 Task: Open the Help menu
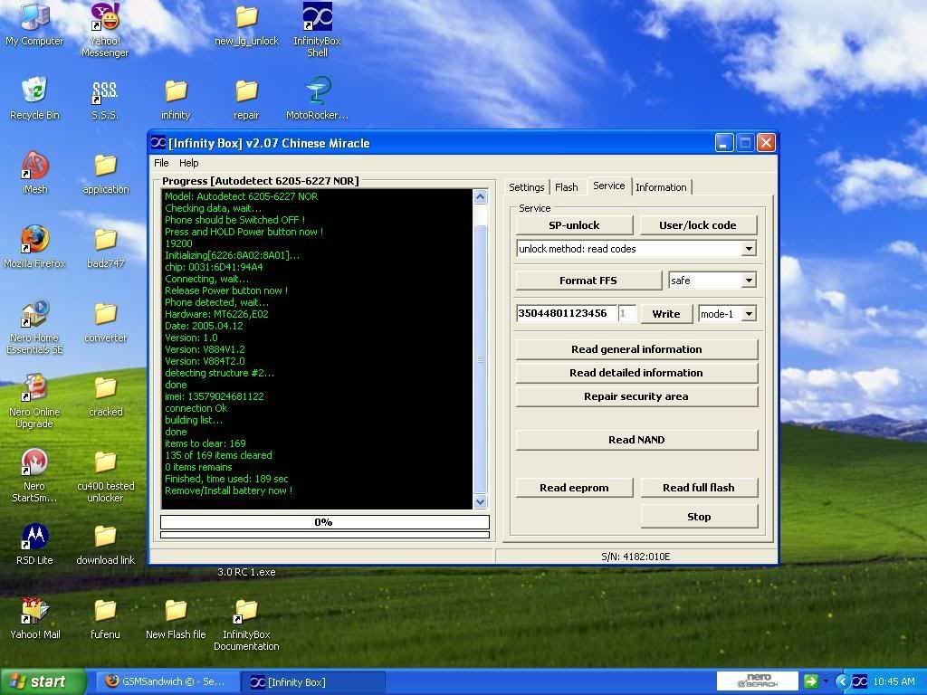click(188, 163)
